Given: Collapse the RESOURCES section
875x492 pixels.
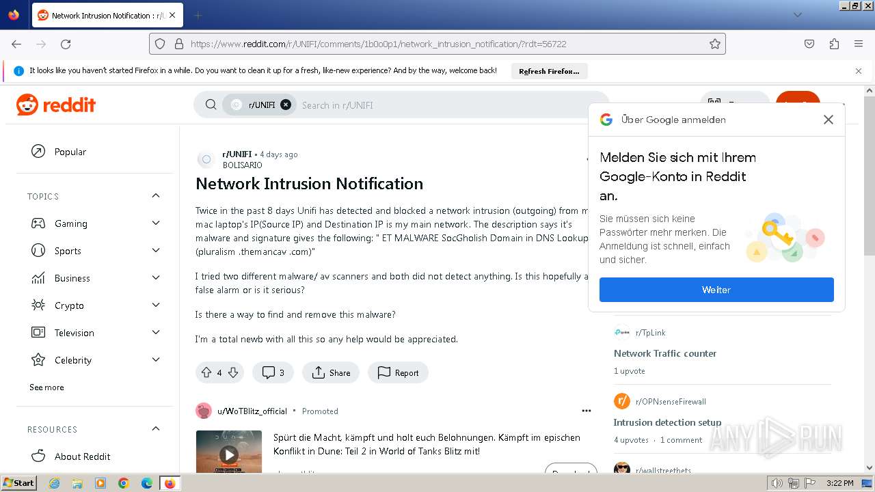Looking at the screenshot, I should (x=156, y=429).
